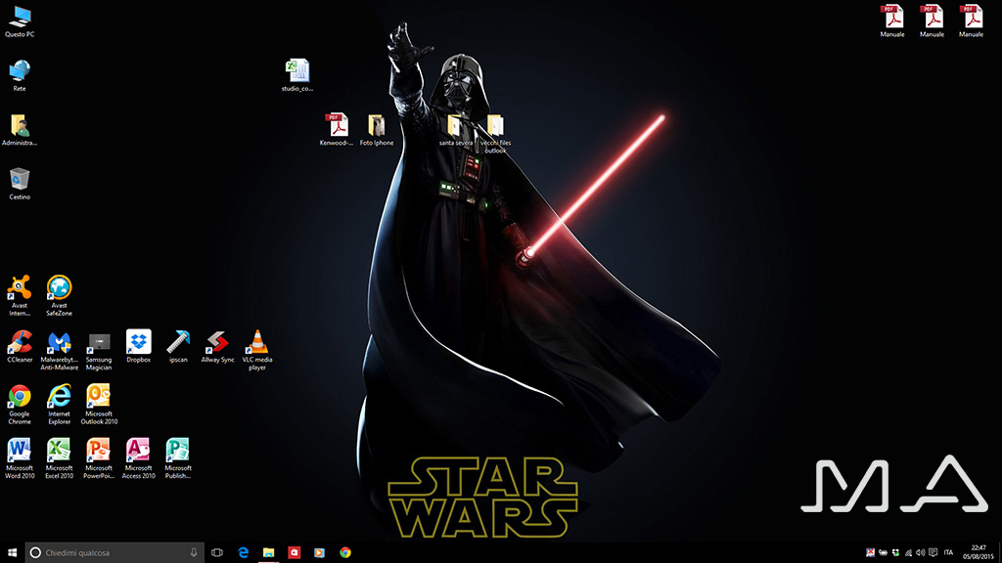The height and width of the screenshot is (563, 1002).
Task: Open the orange media player taskbar app
Action: 320,553
